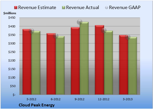Select the red estimate bar for 12-2012
The height and width of the screenshot is (109, 153).
(99, 60)
